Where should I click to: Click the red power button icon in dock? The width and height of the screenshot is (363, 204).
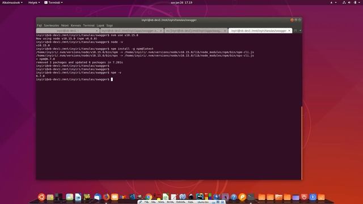tap(304, 197)
